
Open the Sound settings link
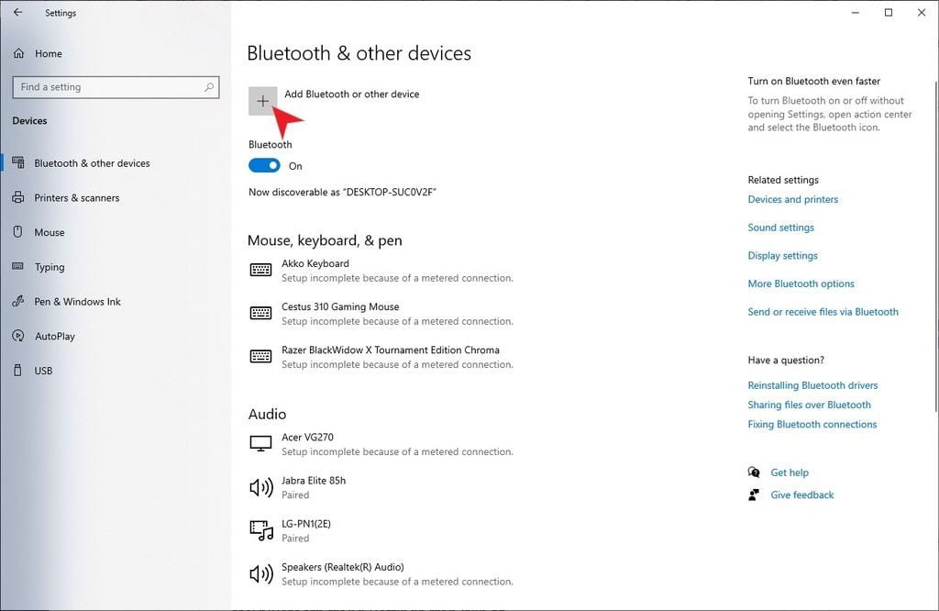781,228
